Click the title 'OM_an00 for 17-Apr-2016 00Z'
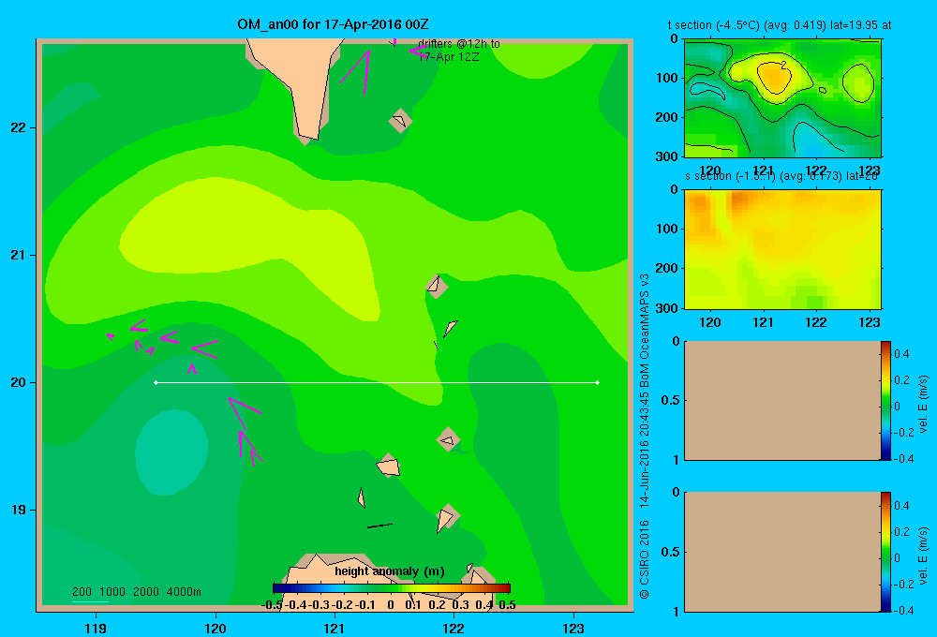The height and width of the screenshot is (637, 937). 333,24
